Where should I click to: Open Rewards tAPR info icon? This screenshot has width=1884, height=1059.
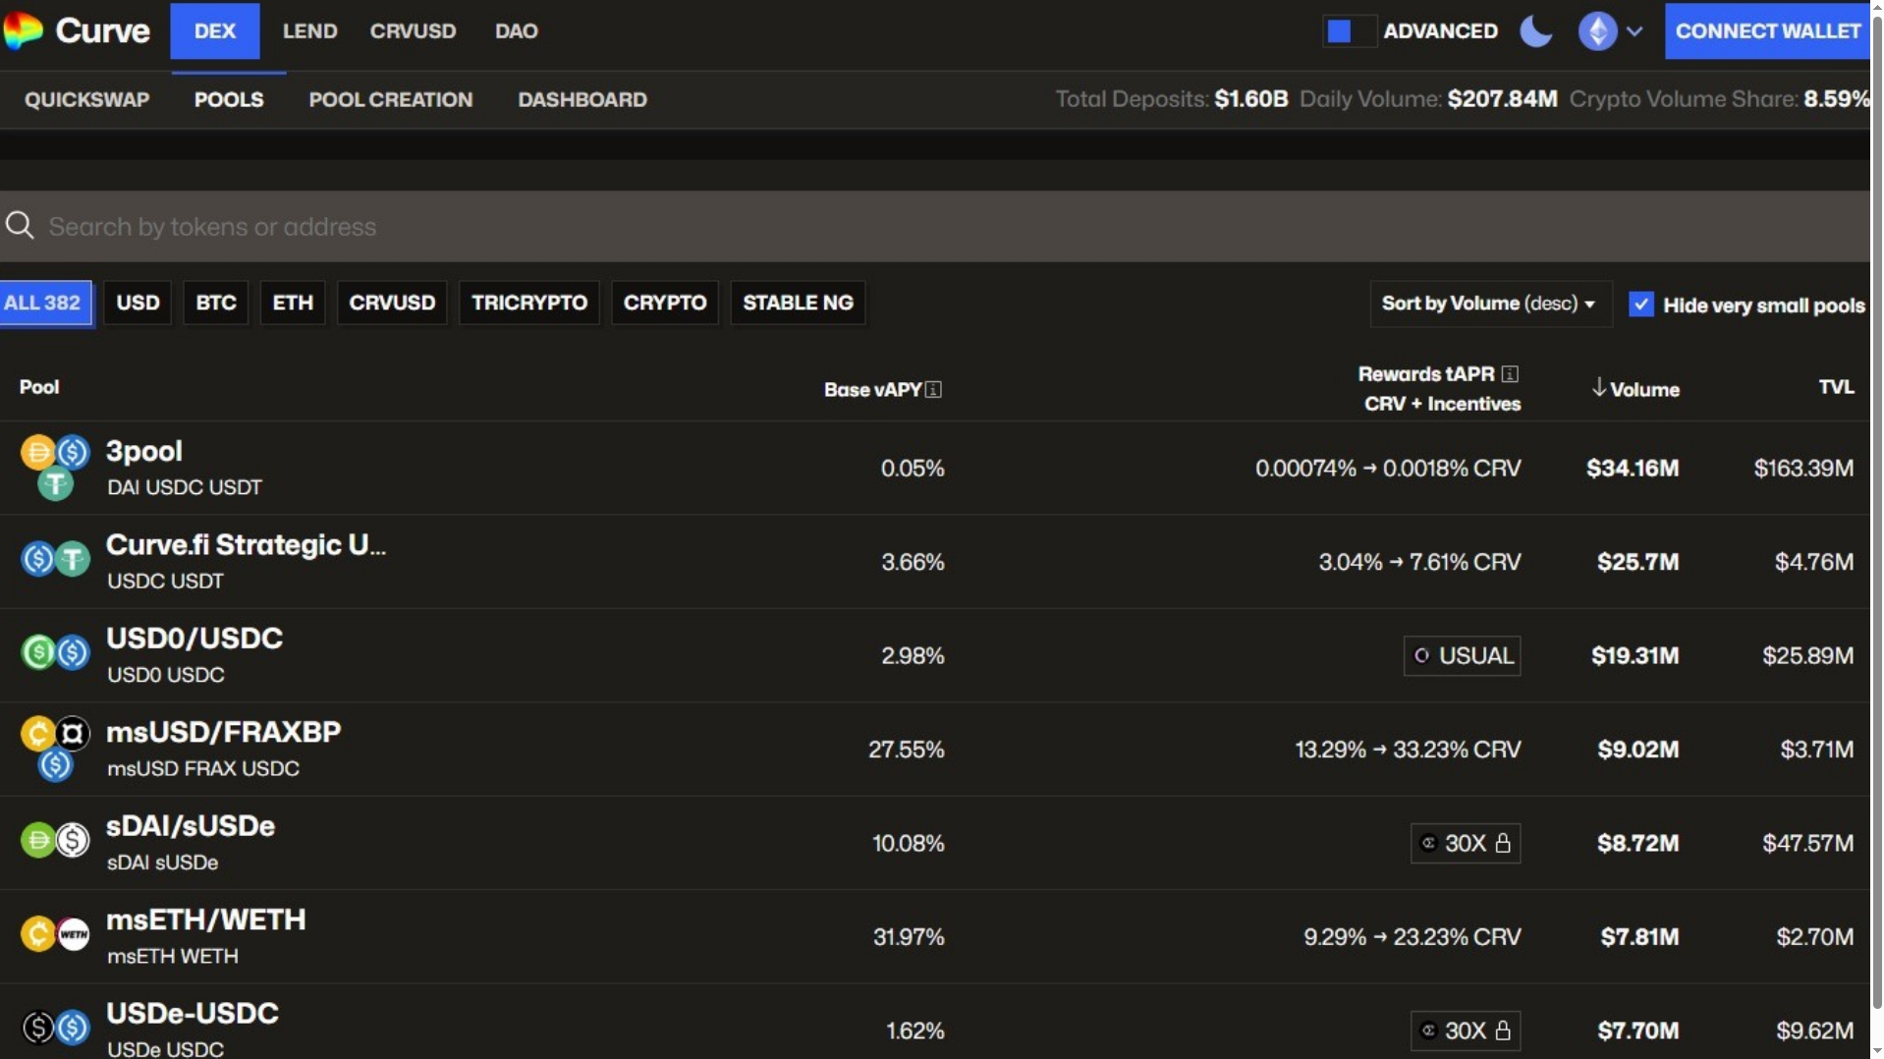point(1510,374)
